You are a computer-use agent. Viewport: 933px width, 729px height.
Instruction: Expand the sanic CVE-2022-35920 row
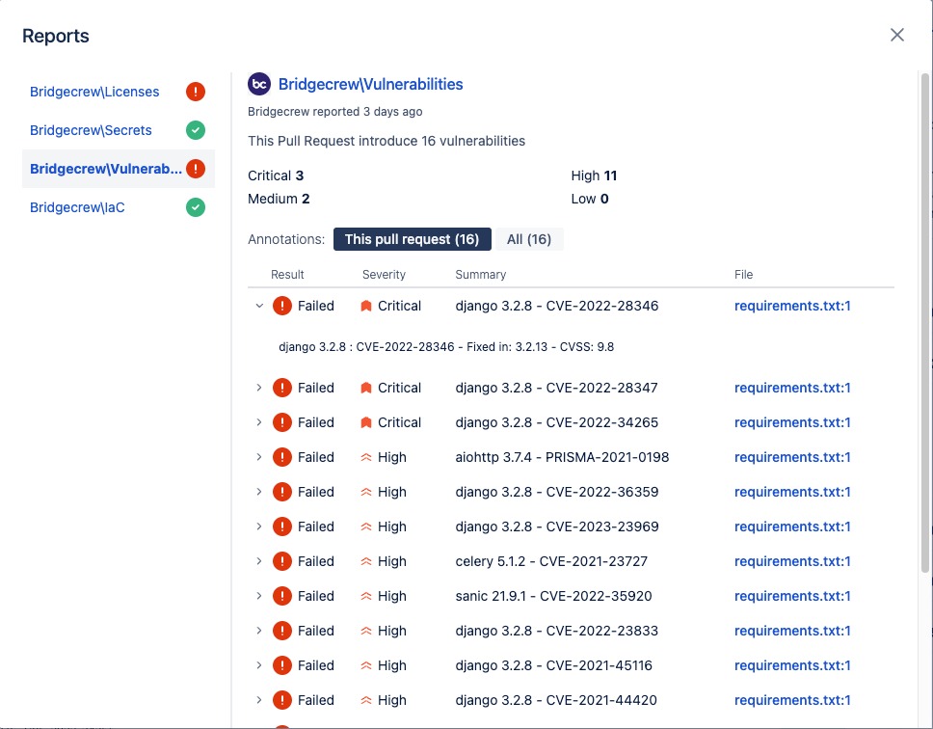(259, 596)
